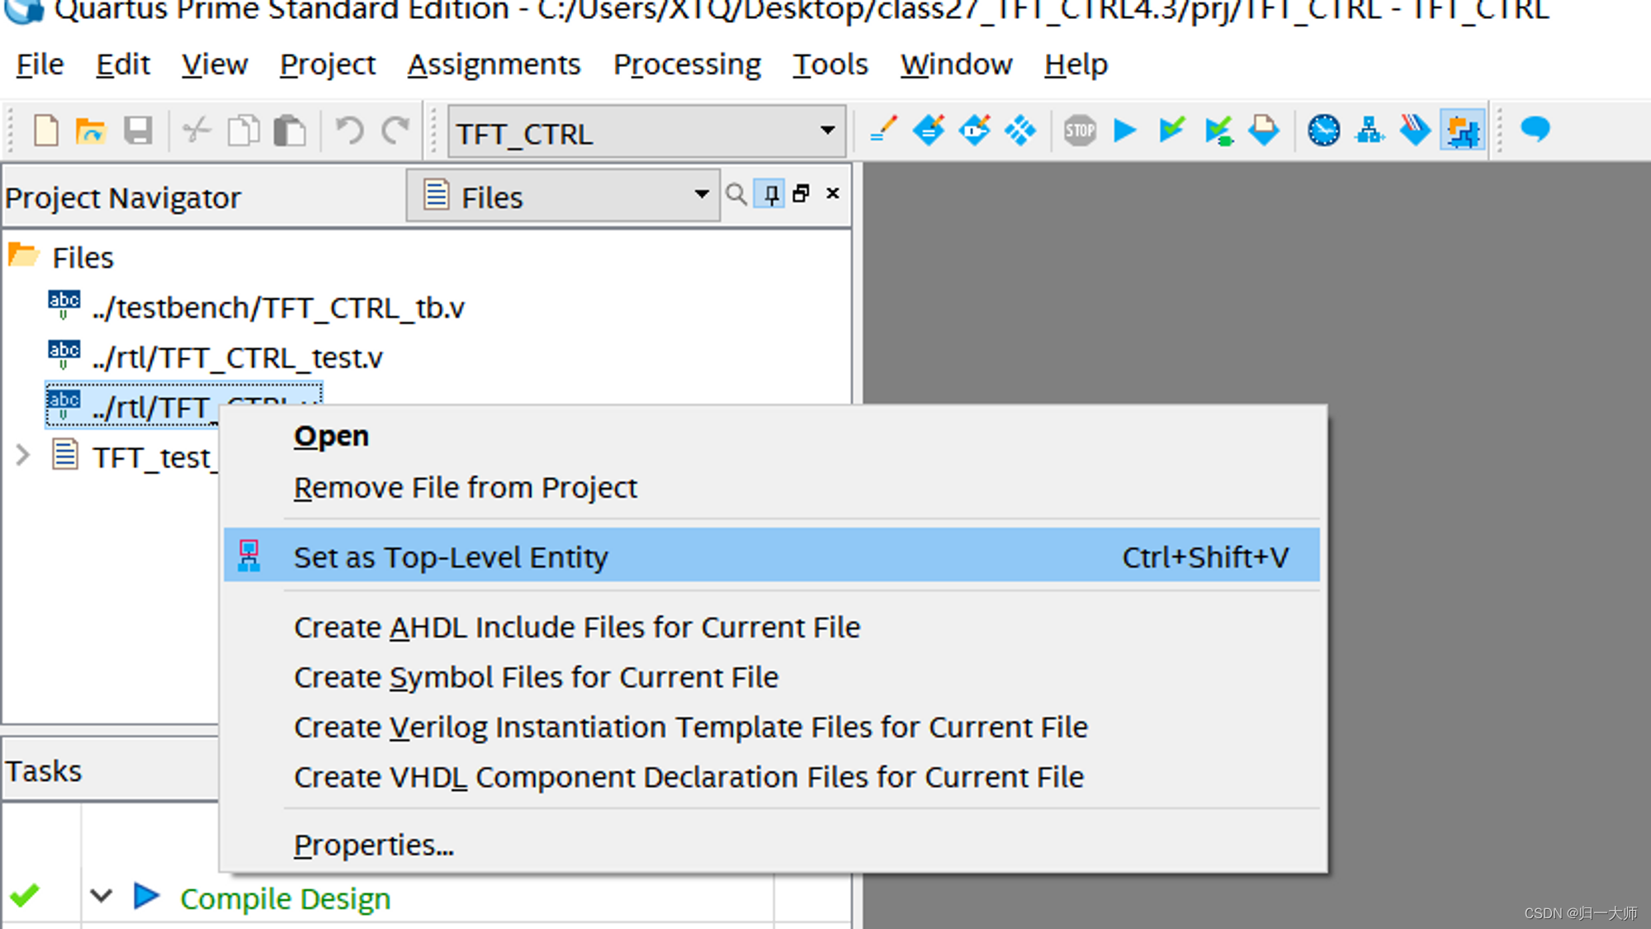Open the Assignment Editor pencil icon
This screenshot has width=1651, height=929.
pos(883,130)
